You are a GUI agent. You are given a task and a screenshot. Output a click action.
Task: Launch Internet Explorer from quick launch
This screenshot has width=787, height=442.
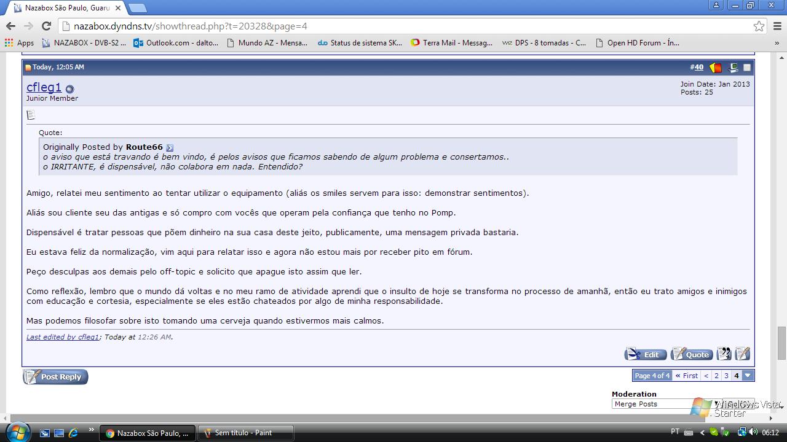pyautogui.click(x=73, y=433)
